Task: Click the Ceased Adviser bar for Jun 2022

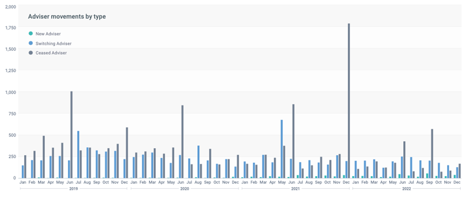Action: point(404,160)
